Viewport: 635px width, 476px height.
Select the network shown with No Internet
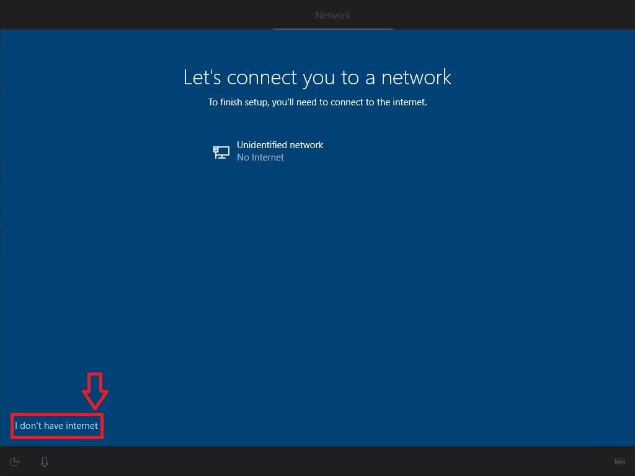pyautogui.click(x=280, y=151)
